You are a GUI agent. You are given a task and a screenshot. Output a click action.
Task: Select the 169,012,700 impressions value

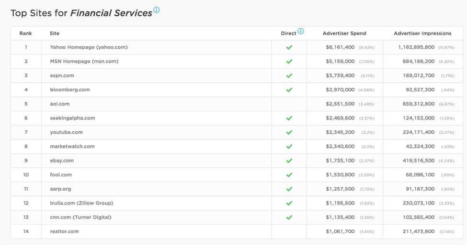coord(419,75)
